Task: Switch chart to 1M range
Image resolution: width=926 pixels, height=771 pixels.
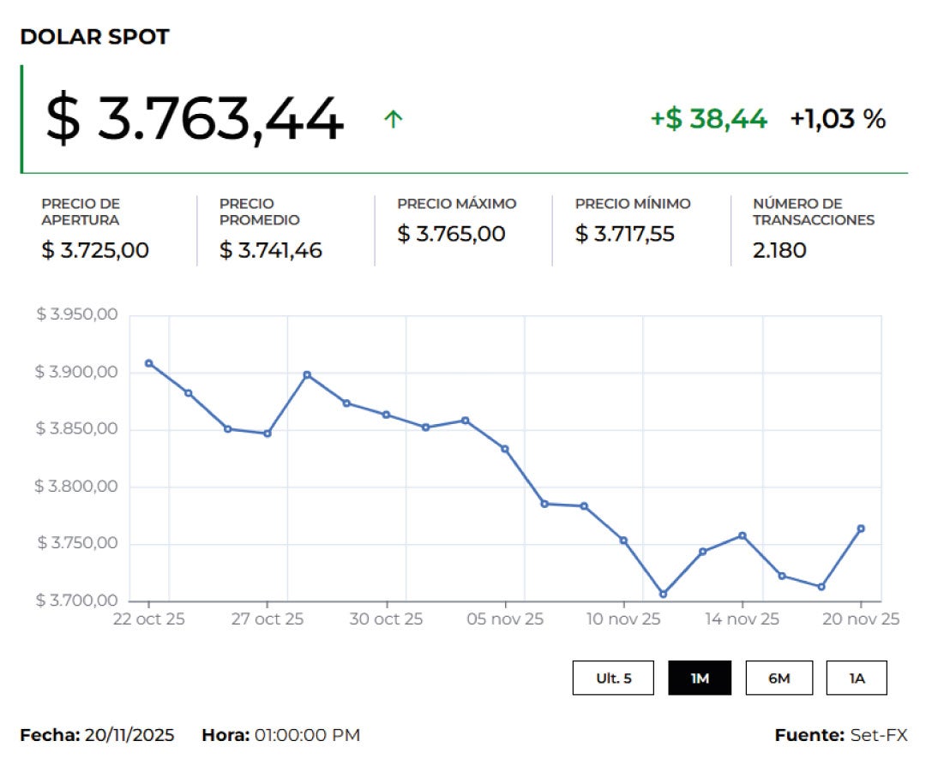Action: click(700, 678)
